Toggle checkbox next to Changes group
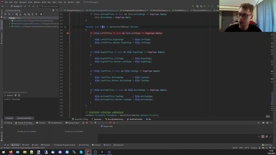Viewport: 276px width, 155px height. point(7,18)
